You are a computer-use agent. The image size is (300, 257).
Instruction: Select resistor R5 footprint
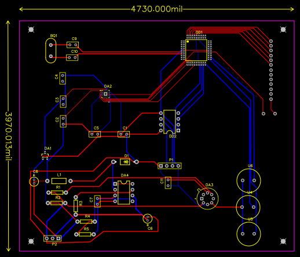[85, 234]
